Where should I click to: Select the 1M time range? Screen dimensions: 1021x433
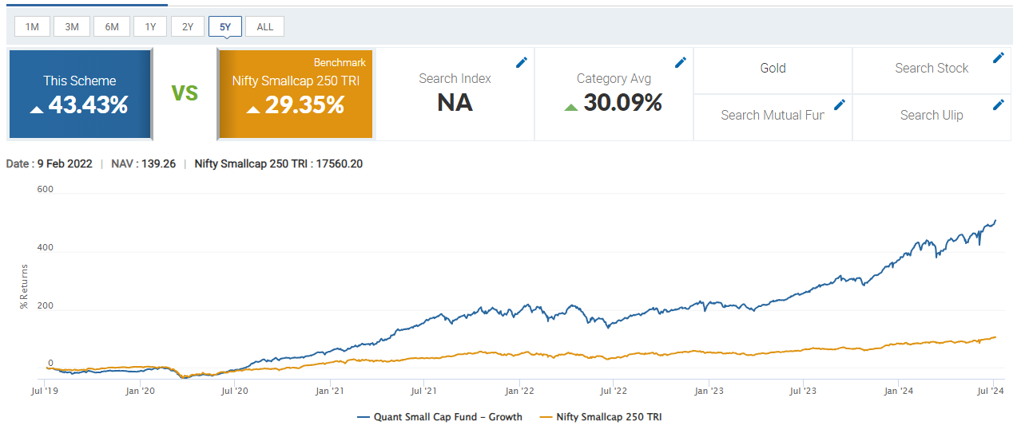coord(32,27)
